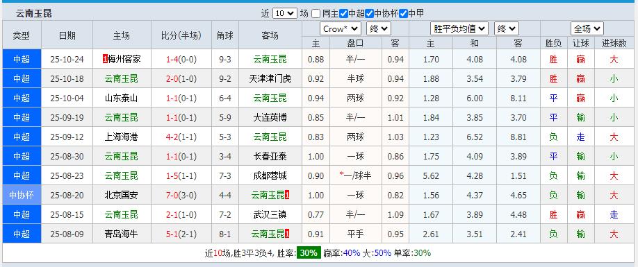Enable the 同主 same-home checkbox
638x267 pixels.
[x=316, y=13]
